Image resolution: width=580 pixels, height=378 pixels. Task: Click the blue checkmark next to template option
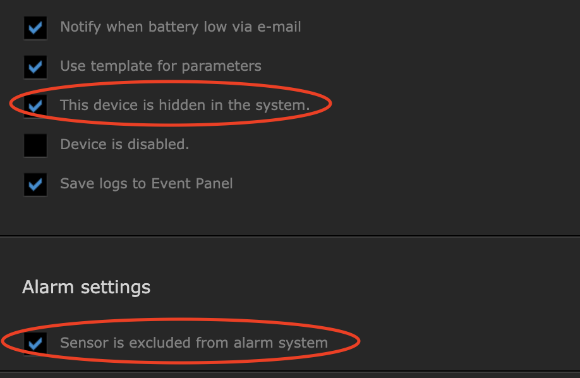35,66
